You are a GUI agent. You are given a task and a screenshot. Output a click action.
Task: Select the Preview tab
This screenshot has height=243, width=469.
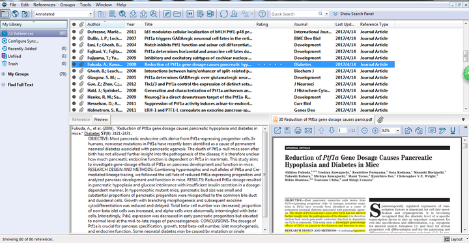pos(101,120)
